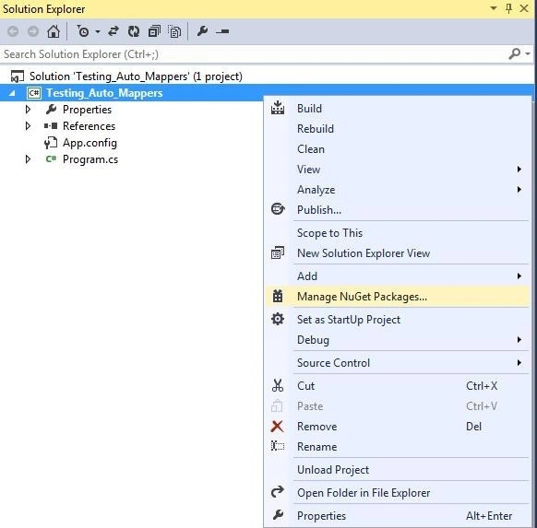Click the Pending Changes Filter clock icon
The image size is (537, 528).
[x=82, y=31]
